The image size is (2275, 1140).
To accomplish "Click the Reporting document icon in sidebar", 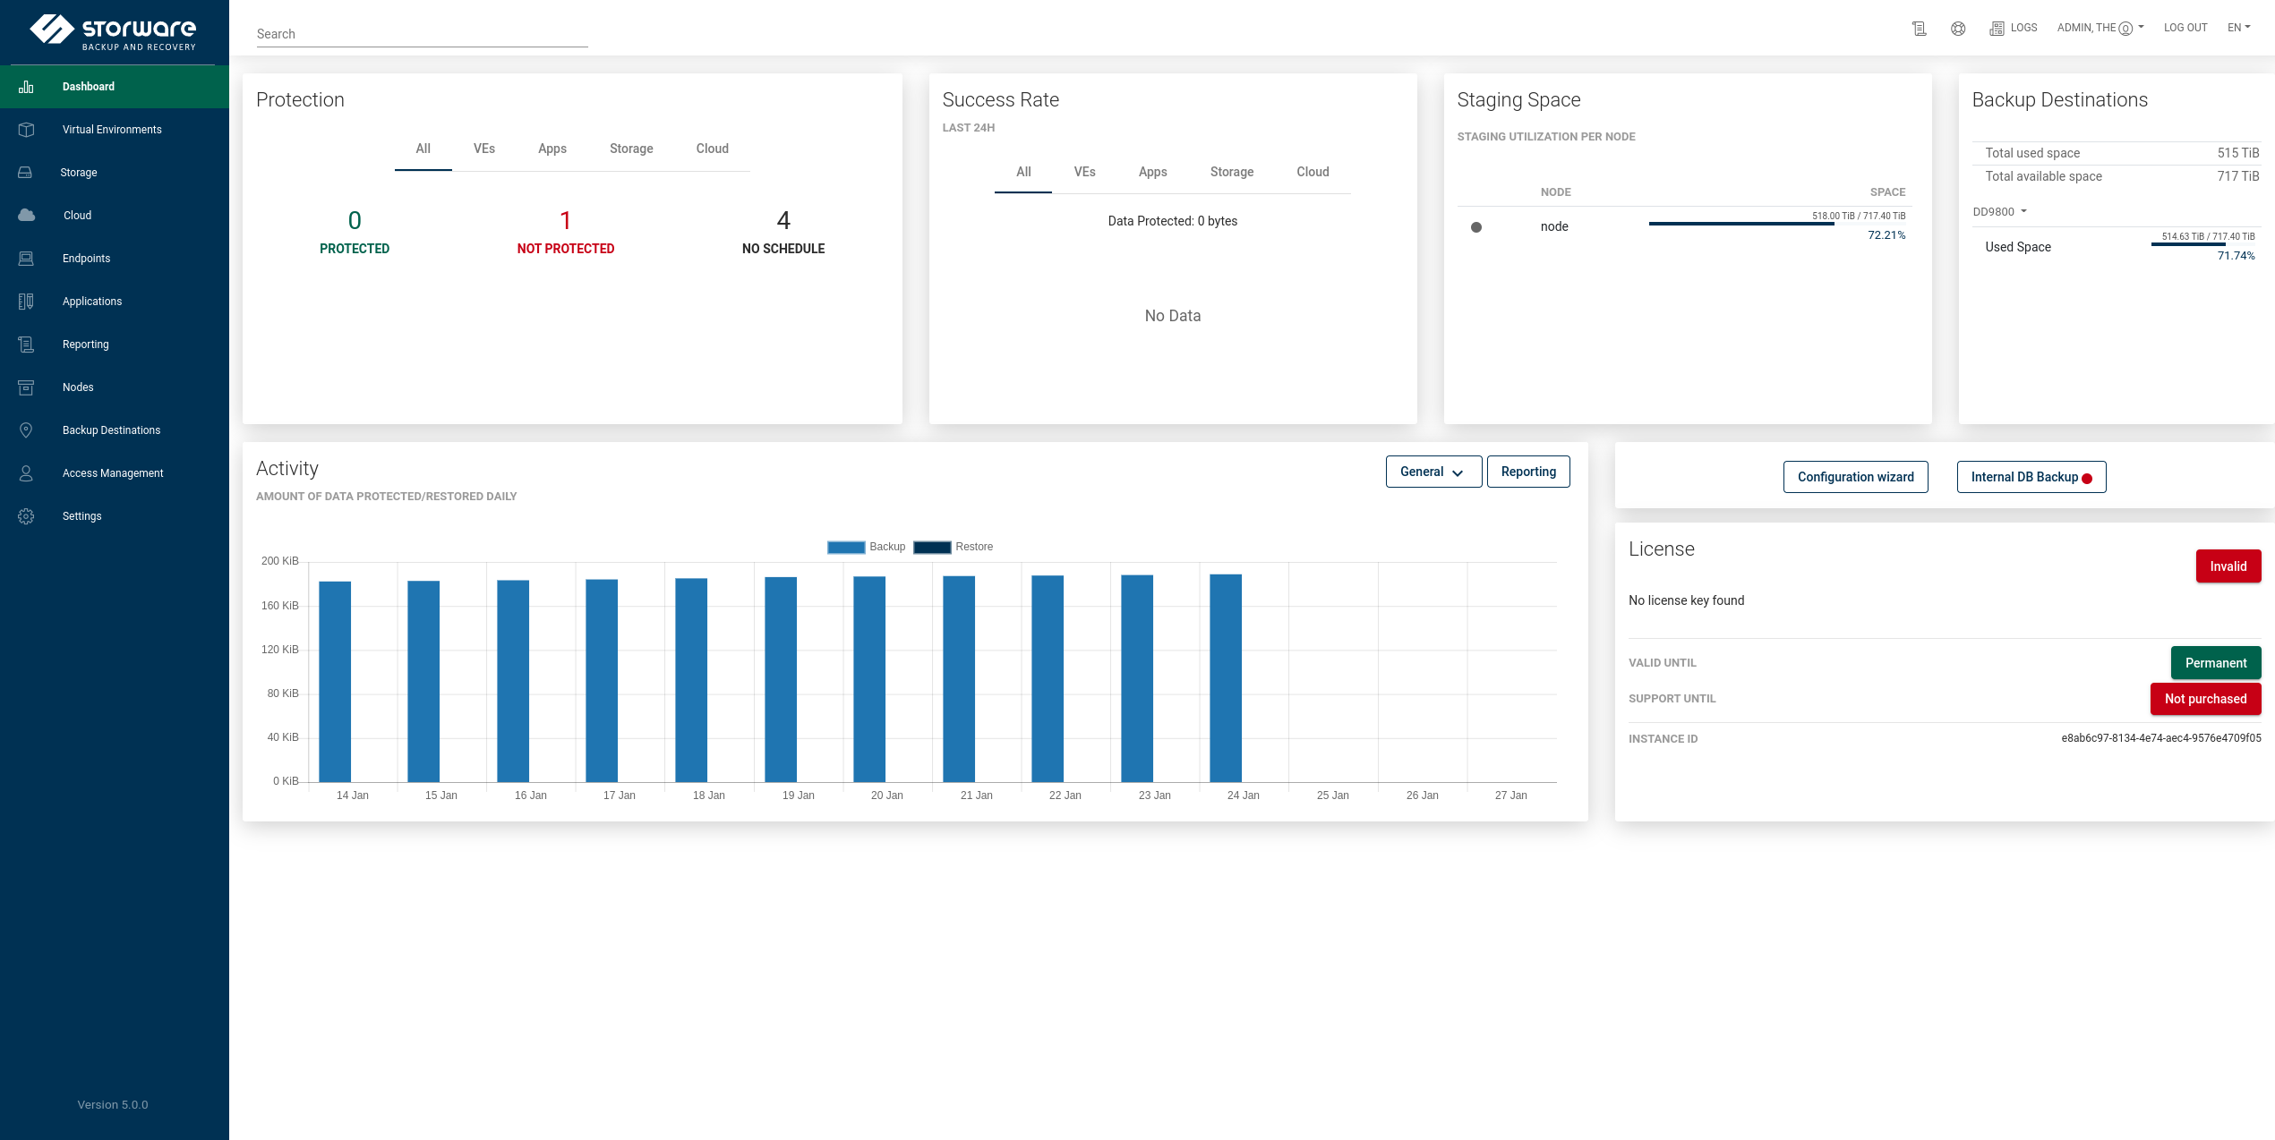I will [x=26, y=345].
